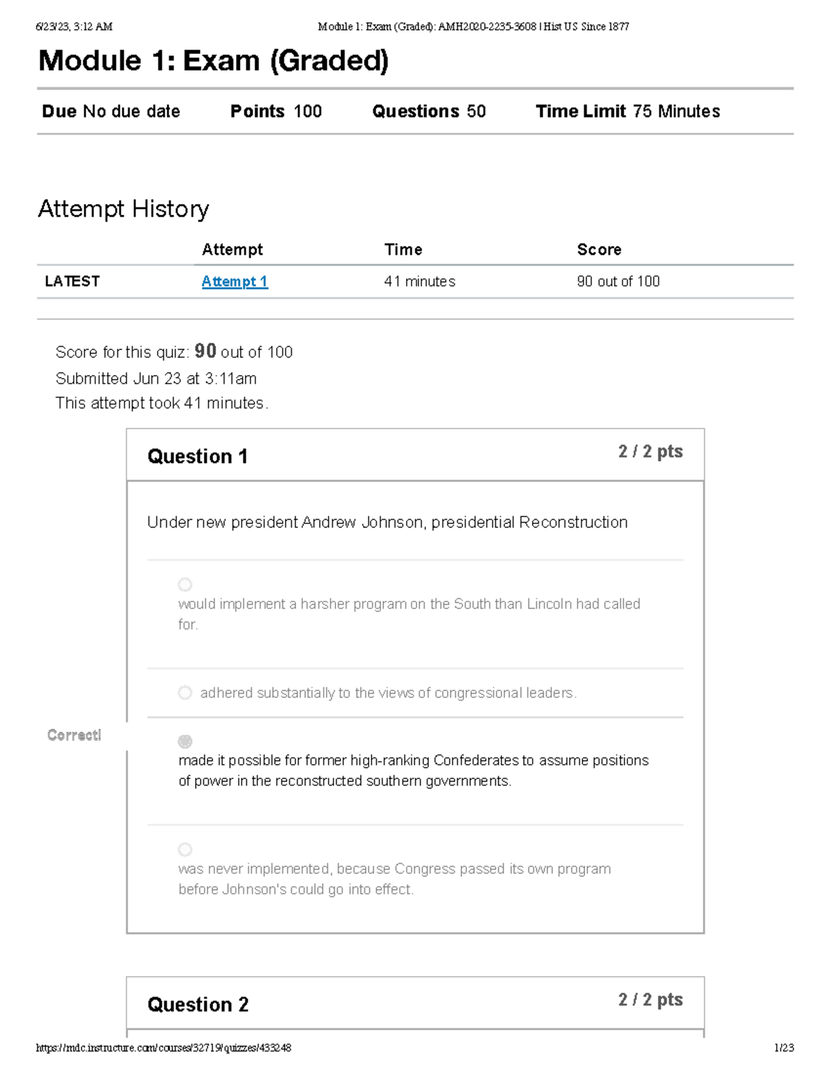Click the '2 / 2 pts' score for Question 1
Screen dimensions: 830x1075
[650, 452]
